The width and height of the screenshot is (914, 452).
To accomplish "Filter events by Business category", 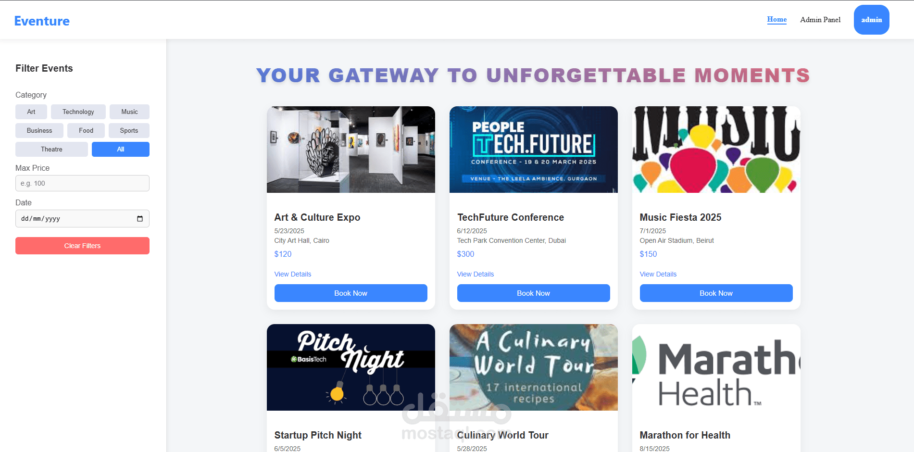I will pyautogui.click(x=39, y=130).
